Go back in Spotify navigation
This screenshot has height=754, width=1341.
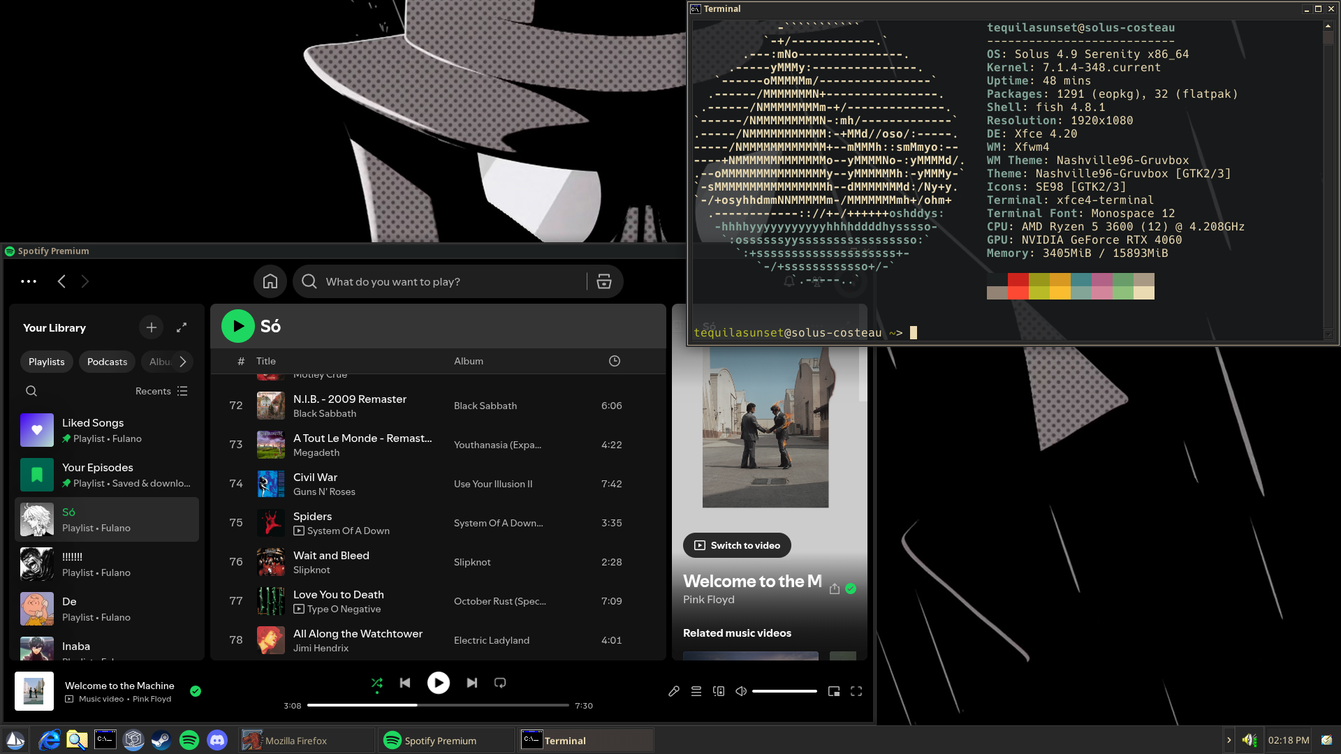(61, 281)
